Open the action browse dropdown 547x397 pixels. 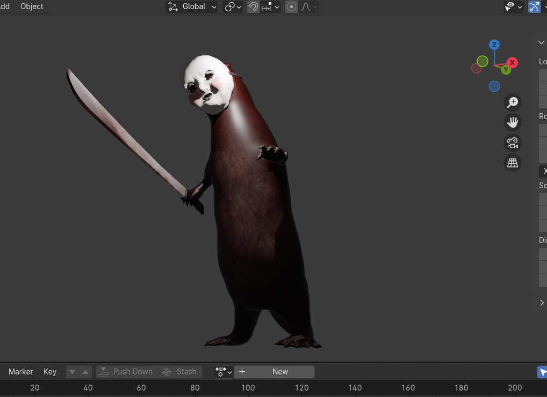(x=224, y=372)
